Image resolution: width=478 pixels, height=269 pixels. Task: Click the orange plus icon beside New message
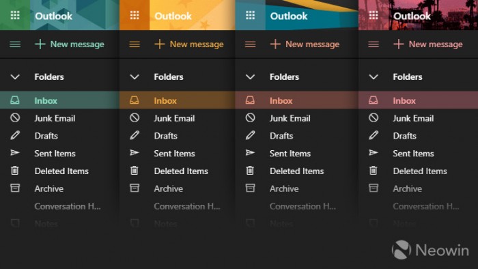click(159, 44)
